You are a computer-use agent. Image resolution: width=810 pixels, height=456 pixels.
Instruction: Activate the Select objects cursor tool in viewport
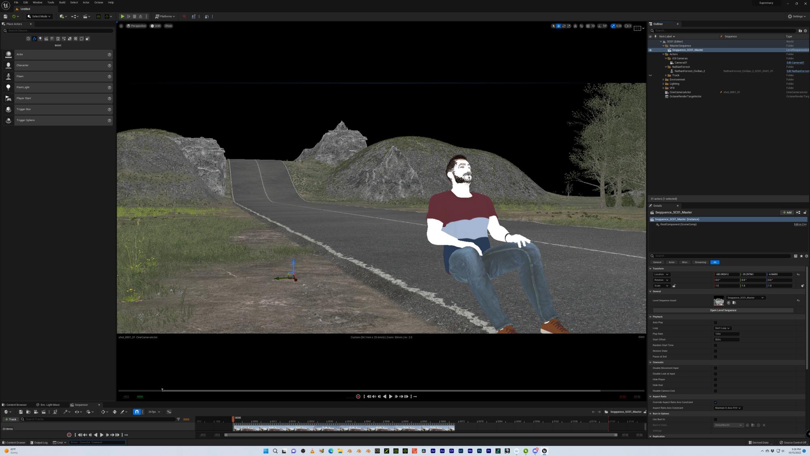pyautogui.click(x=553, y=26)
